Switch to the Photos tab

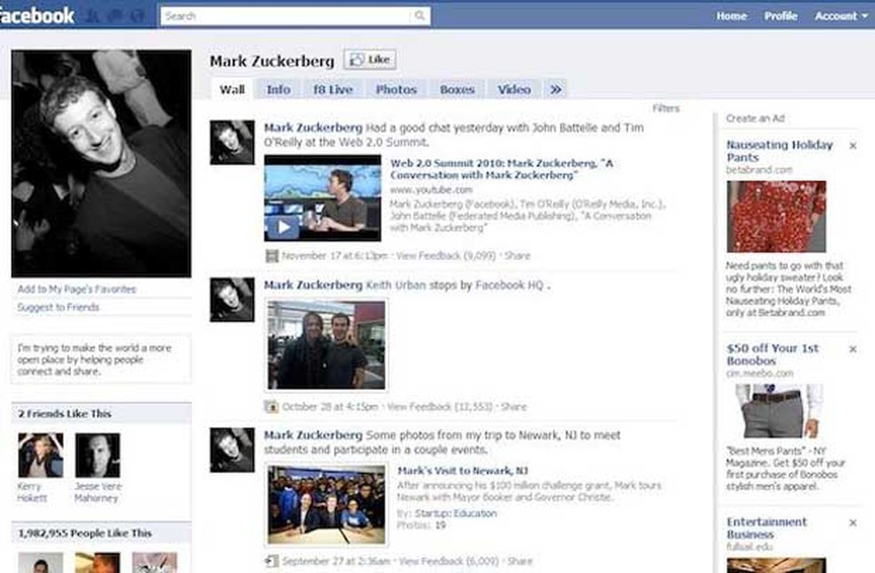pos(396,89)
